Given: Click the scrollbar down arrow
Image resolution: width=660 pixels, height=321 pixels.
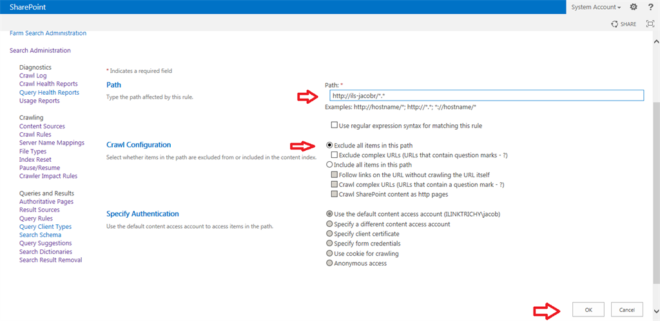Looking at the screenshot, I should (x=655, y=311).
